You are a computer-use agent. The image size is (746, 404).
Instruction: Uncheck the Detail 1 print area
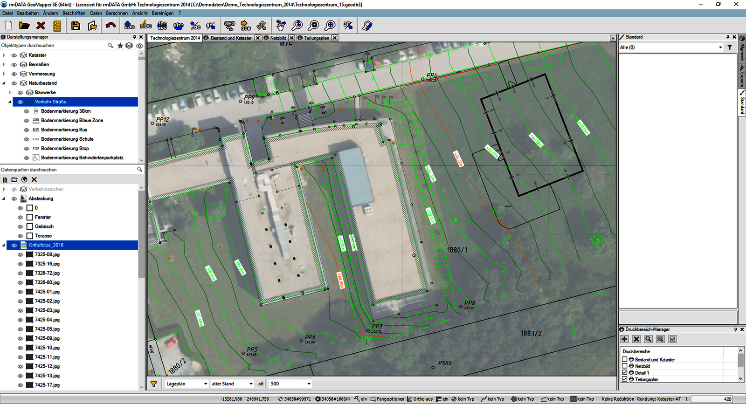point(625,373)
